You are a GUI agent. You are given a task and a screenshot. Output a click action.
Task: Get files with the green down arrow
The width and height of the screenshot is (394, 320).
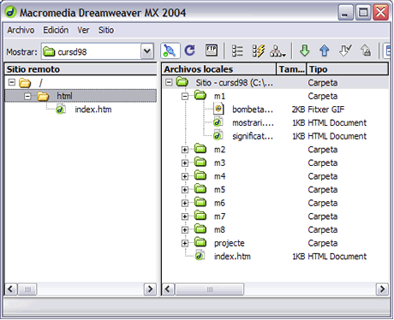pyautogui.click(x=305, y=50)
